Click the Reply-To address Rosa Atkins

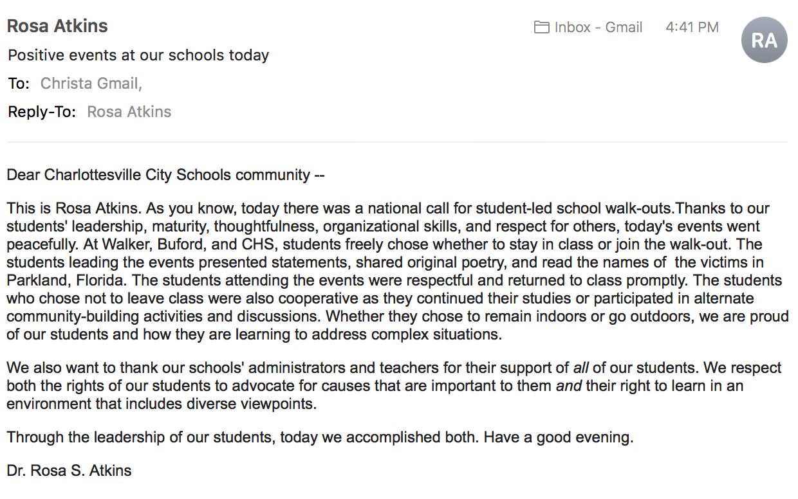coord(129,112)
